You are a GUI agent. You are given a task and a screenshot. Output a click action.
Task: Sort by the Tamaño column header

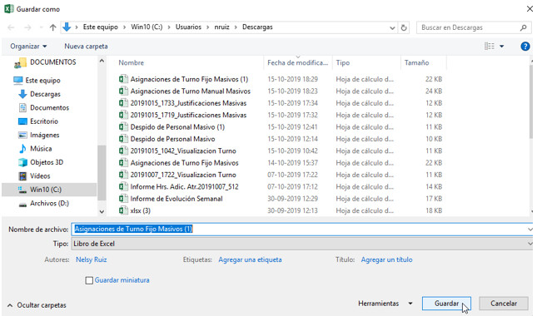416,63
